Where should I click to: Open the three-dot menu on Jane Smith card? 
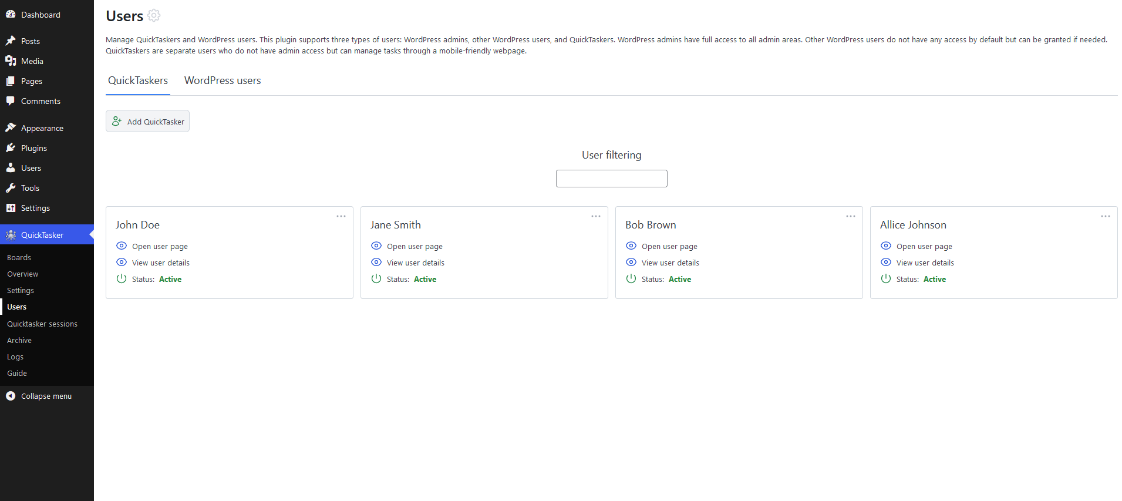coord(596,216)
